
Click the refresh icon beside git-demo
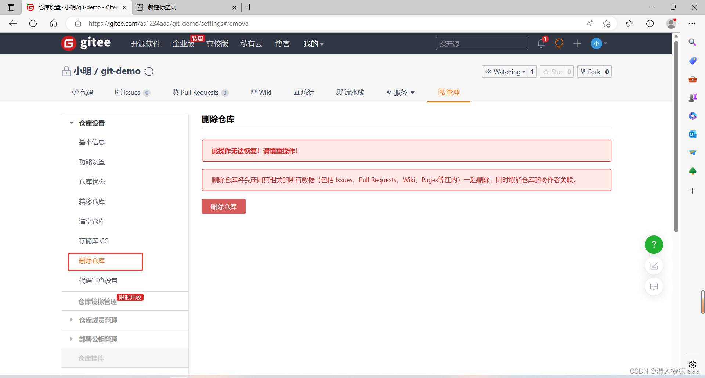149,71
